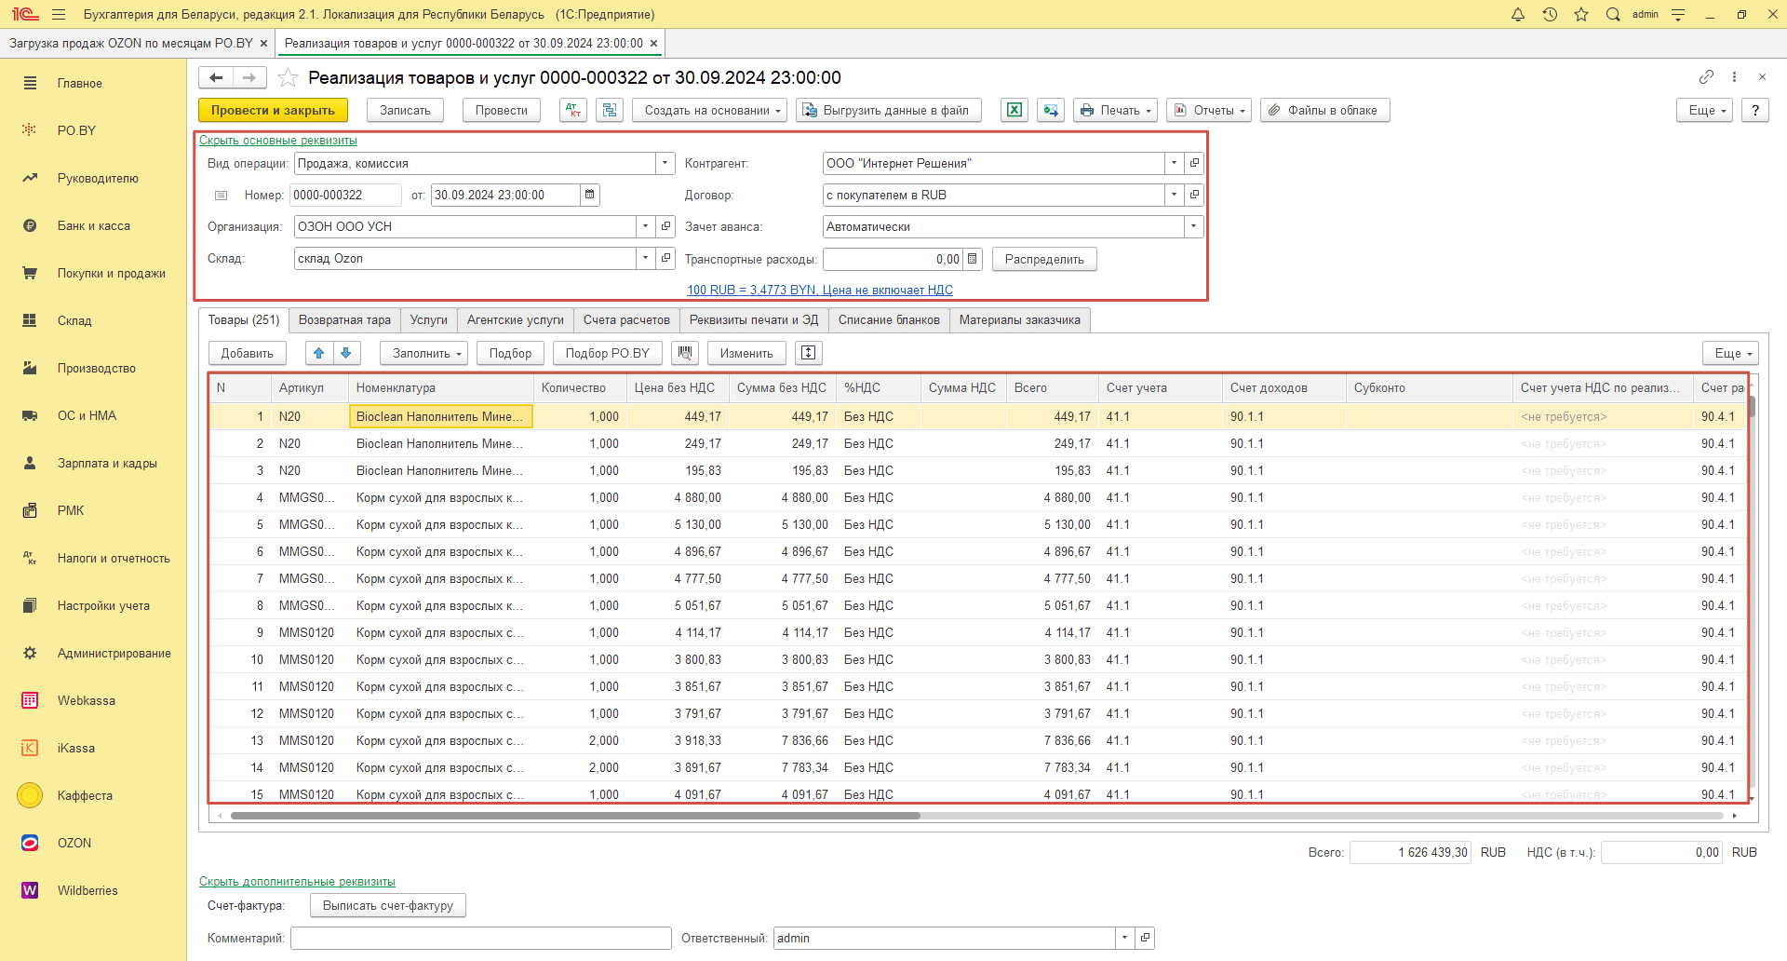Open notifications bell icon
The width and height of the screenshot is (1787, 961).
pyautogui.click(x=1518, y=14)
